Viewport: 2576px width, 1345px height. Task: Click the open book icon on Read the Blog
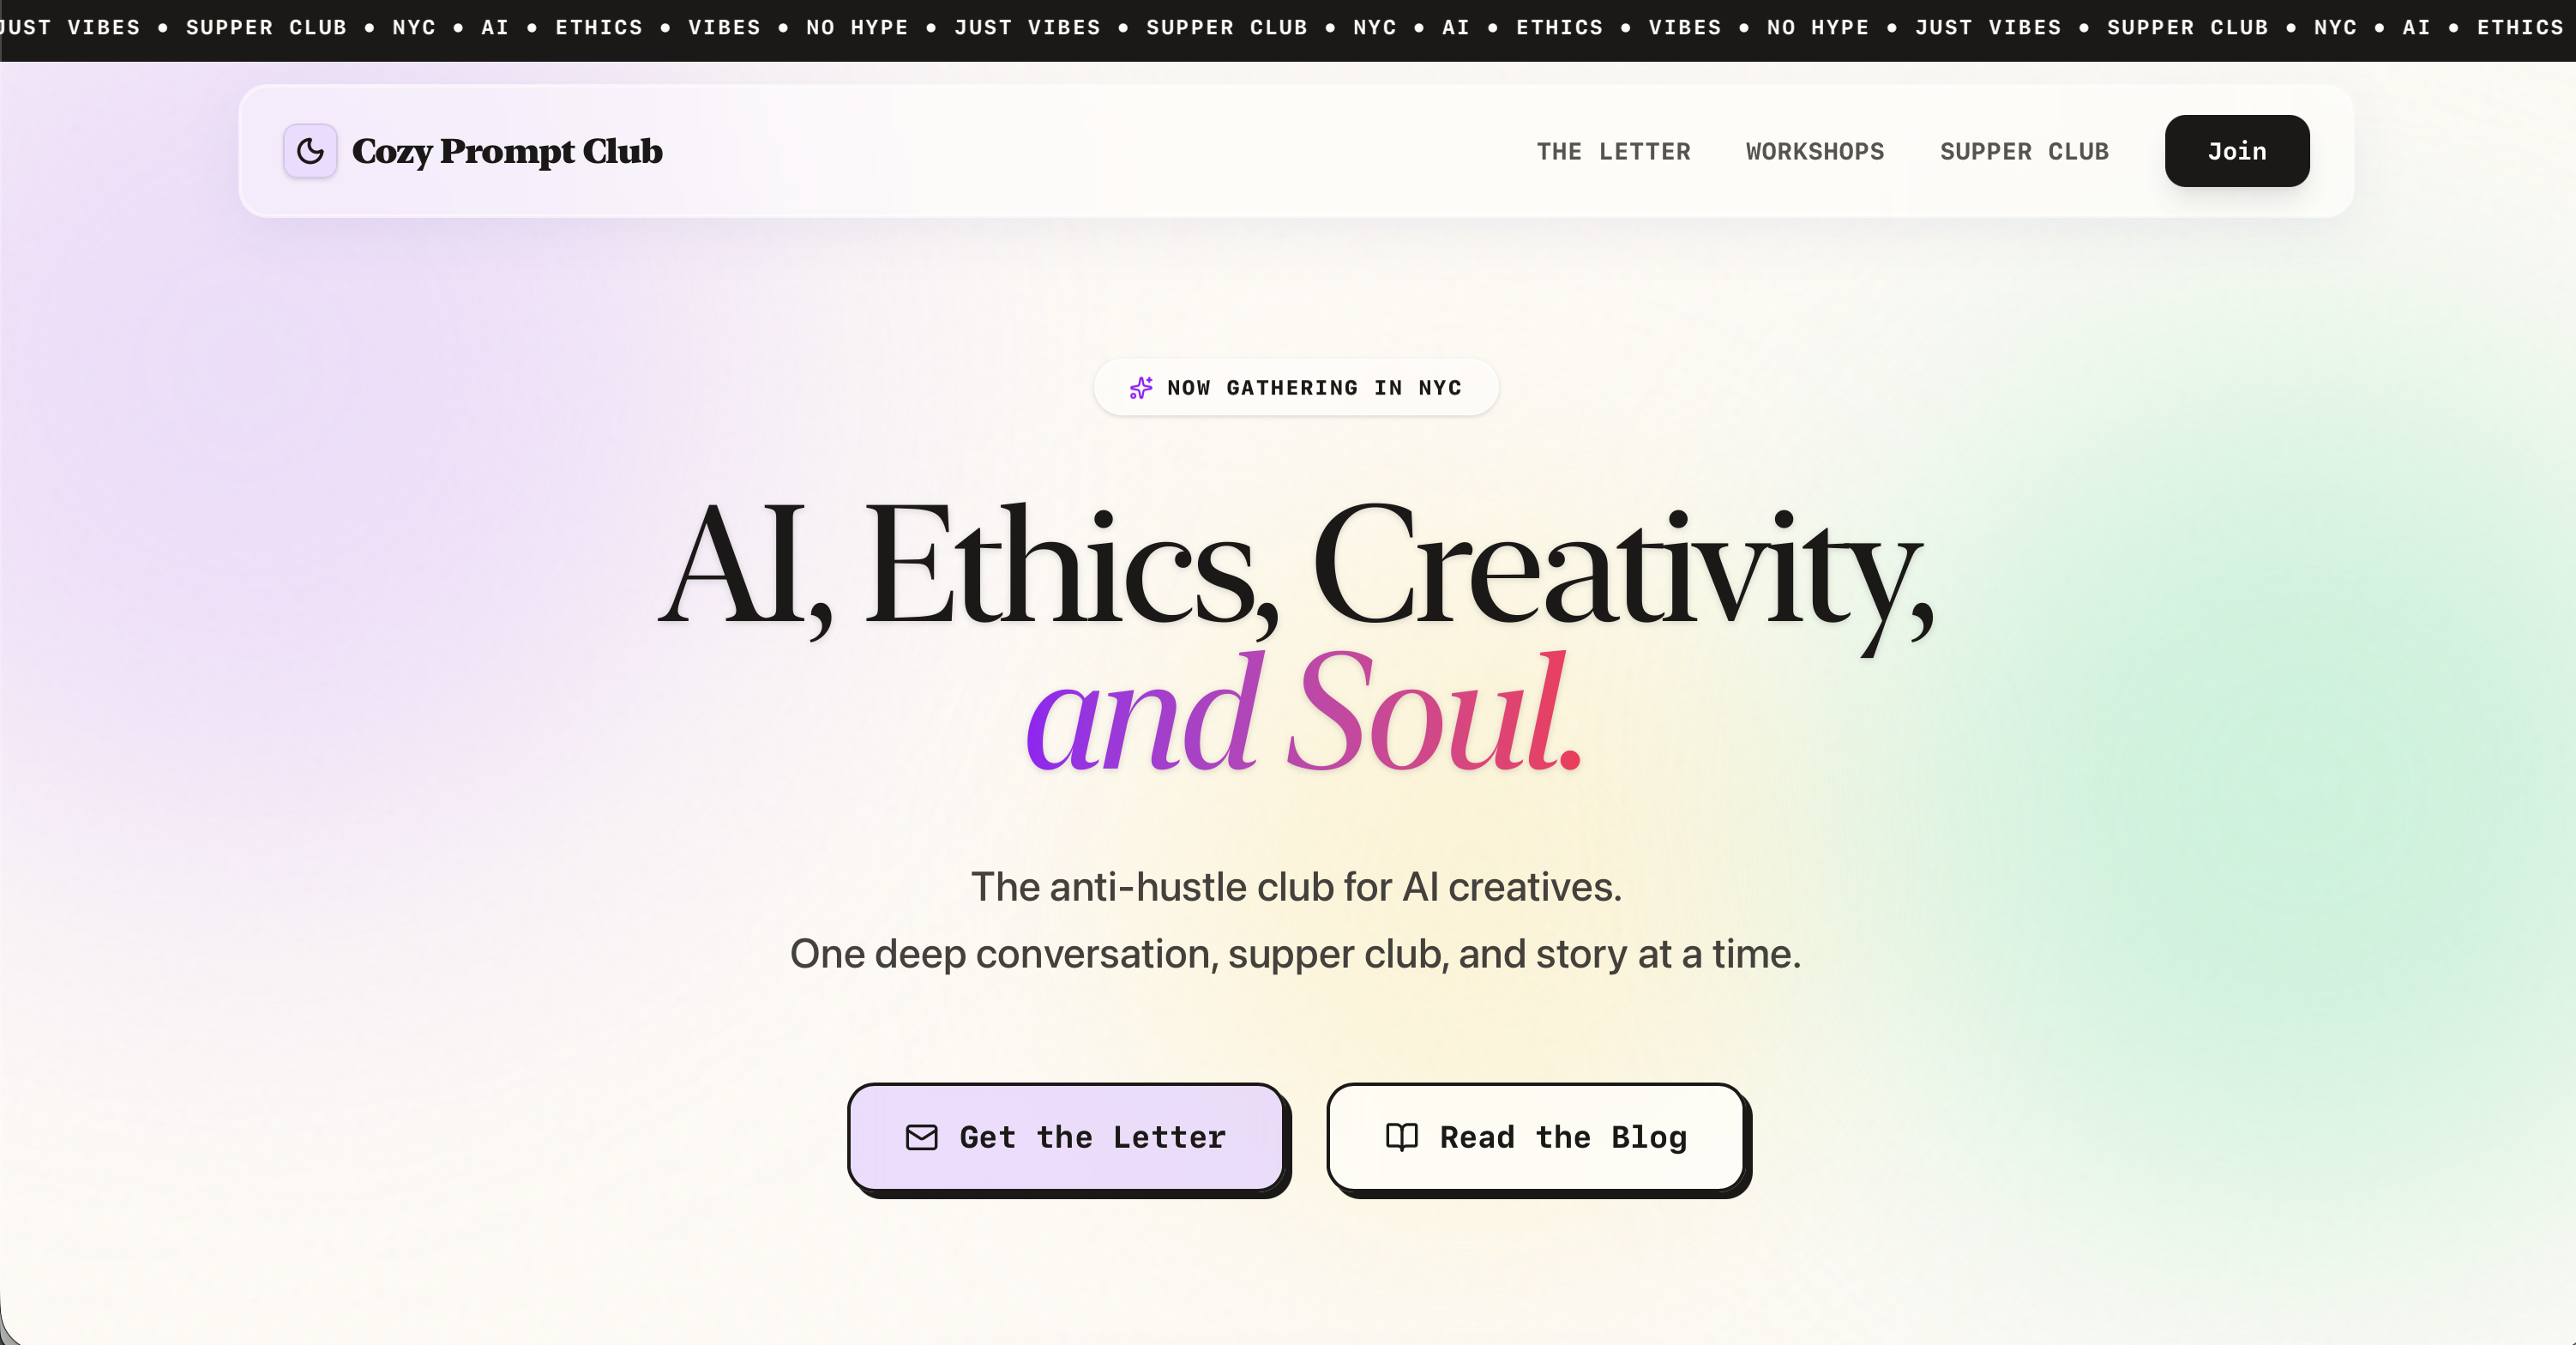coord(1401,1138)
